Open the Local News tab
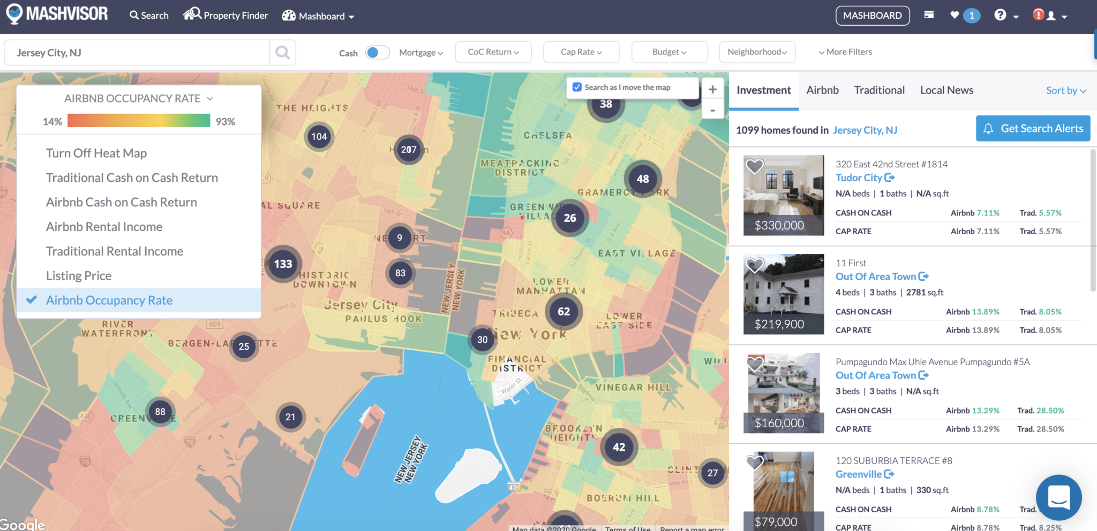The width and height of the screenshot is (1097, 531). (x=946, y=90)
